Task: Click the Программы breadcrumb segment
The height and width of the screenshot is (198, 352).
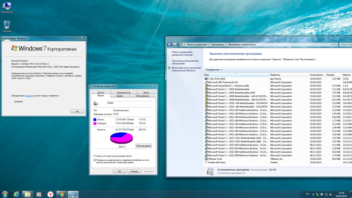Action: pyautogui.click(x=217, y=45)
